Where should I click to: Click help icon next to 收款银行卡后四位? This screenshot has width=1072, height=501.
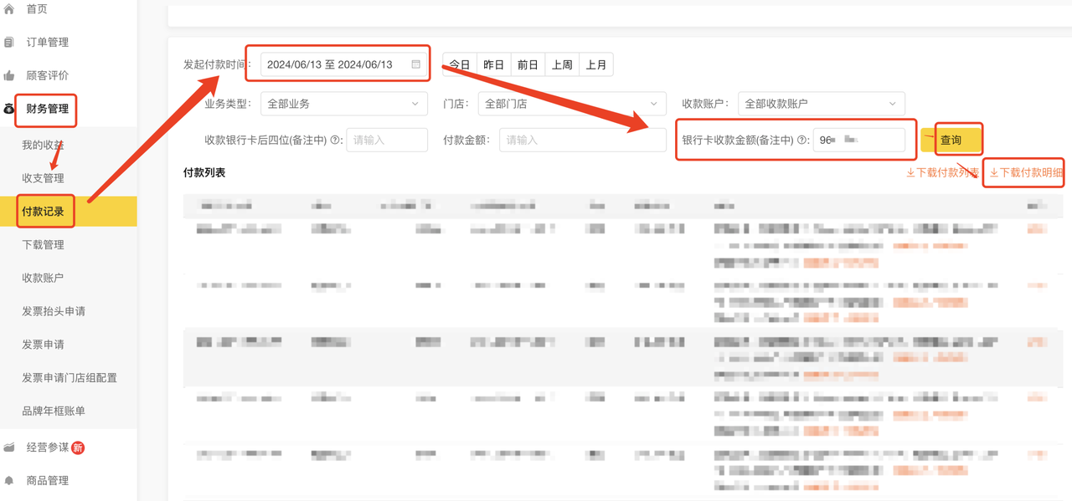tap(336, 141)
